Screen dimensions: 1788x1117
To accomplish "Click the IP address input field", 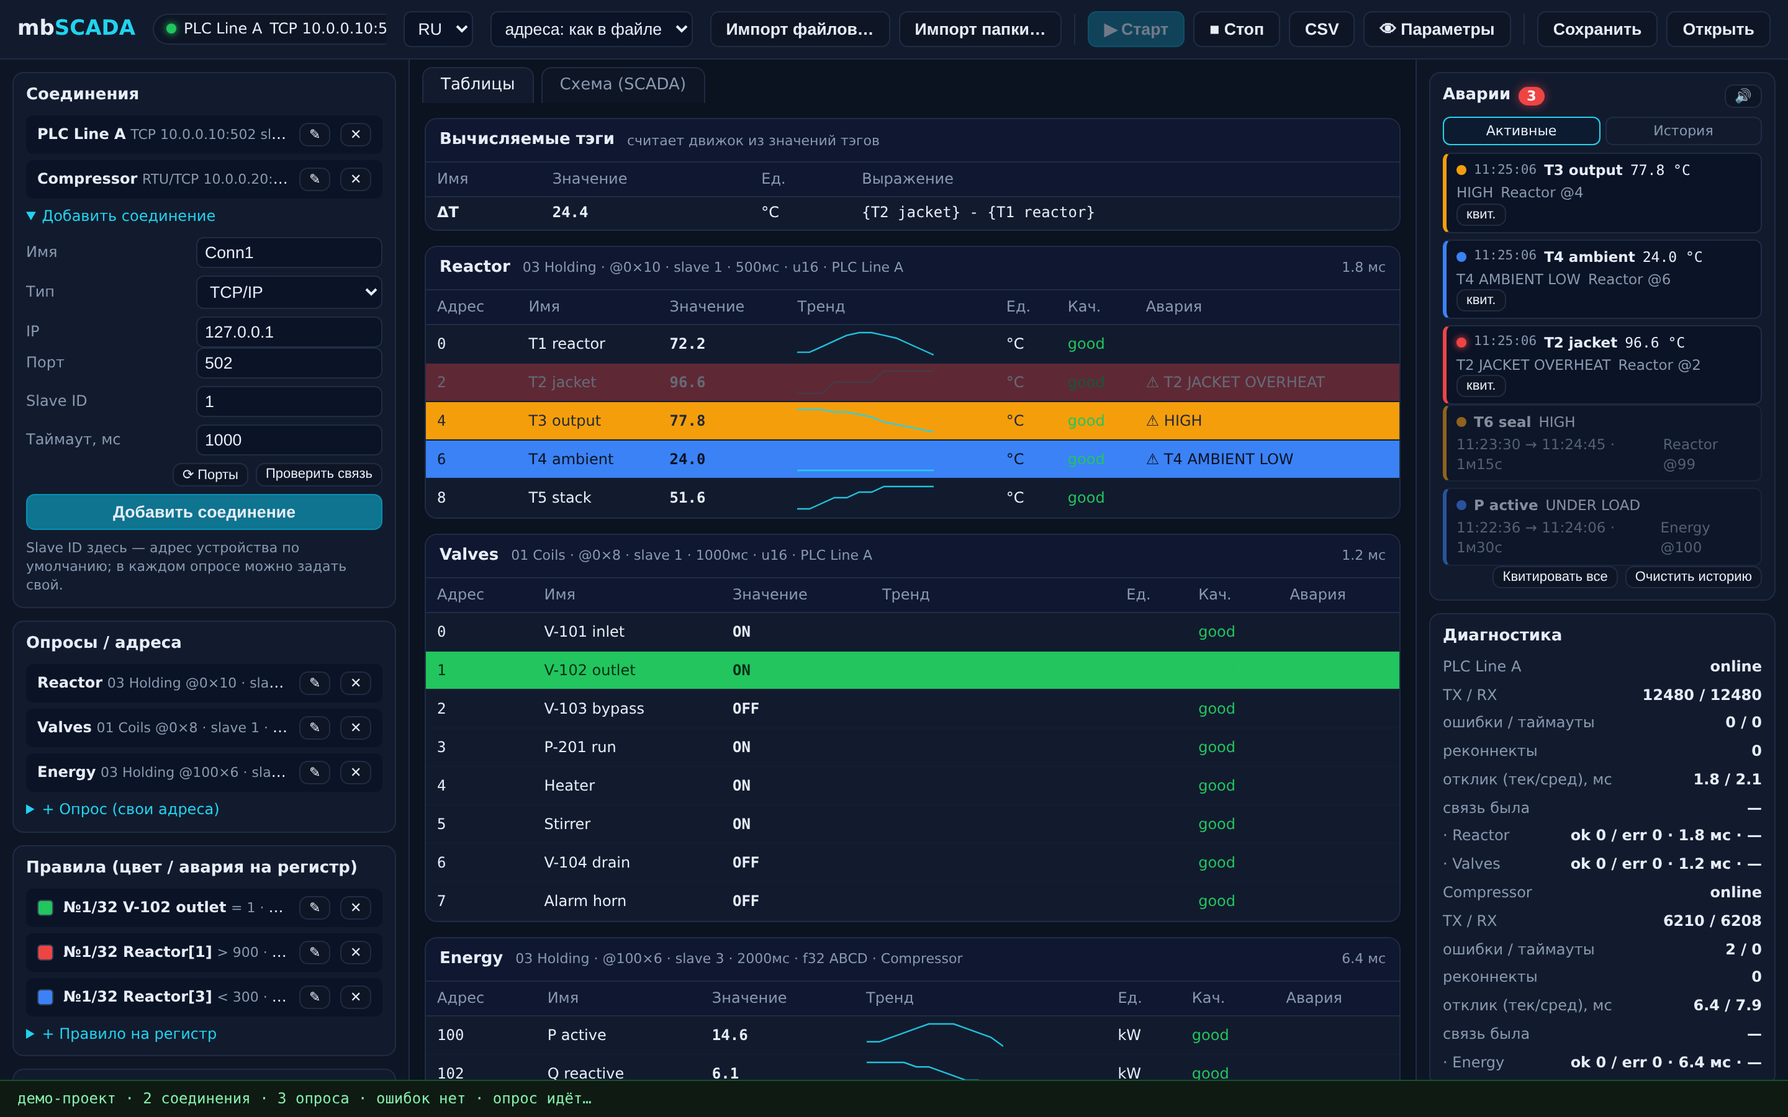I will pos(289,333).
